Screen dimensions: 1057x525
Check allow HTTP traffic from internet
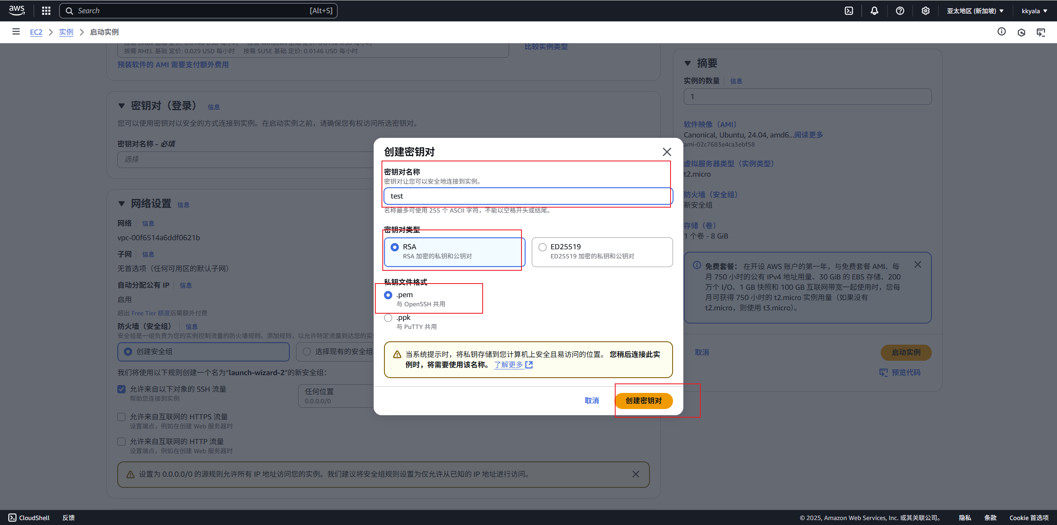coord(121,442)
